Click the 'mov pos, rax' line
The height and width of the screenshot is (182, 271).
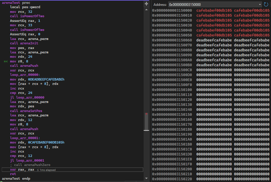click(x=22, y=48)
